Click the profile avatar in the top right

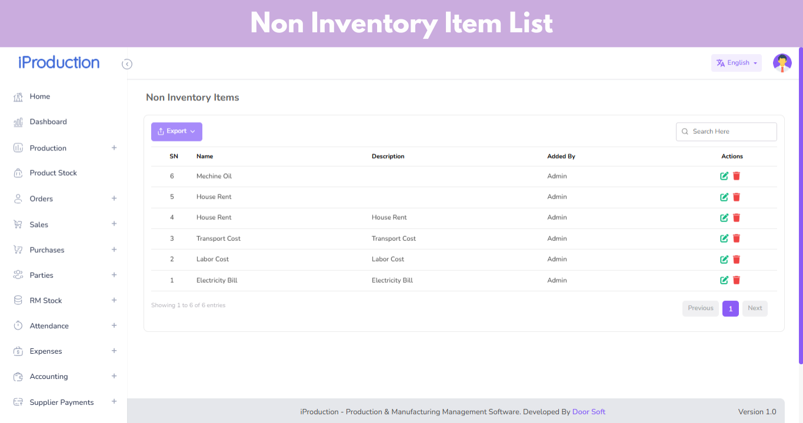pos(782,63)
